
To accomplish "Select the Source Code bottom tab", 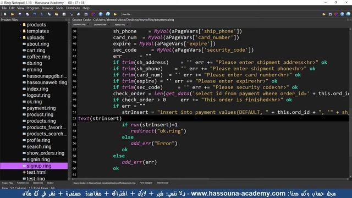I will click(105, 183).
